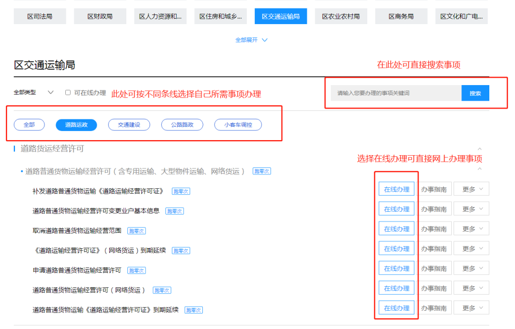The image size is (515, 329).
Task: Click the 搜索 button
Action: coord(475,93)
